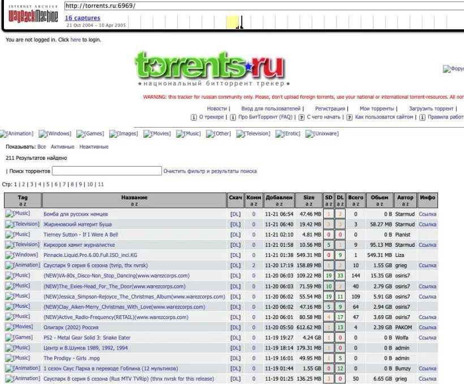Download the Олигарх (2002) Россия torrent via DL

[x=235, y=328]
